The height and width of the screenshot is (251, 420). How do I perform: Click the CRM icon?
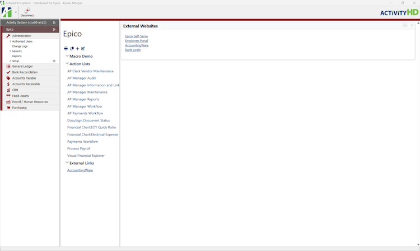[8, 90]
